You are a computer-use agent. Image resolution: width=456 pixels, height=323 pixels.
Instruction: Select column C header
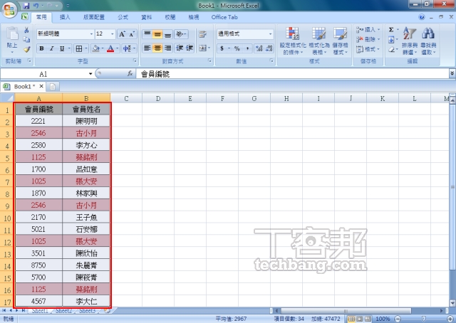(126, 98)
